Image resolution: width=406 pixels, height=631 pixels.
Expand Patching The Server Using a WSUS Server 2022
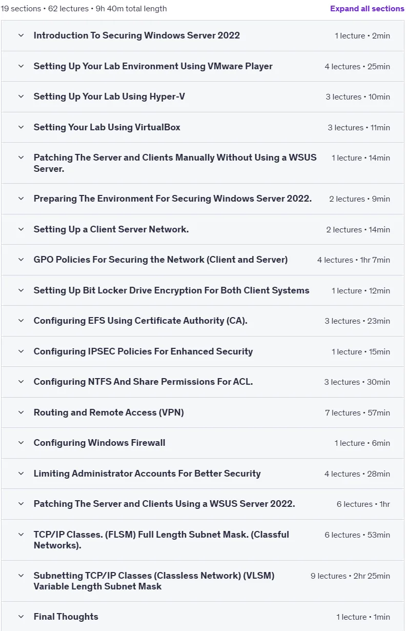202,504
